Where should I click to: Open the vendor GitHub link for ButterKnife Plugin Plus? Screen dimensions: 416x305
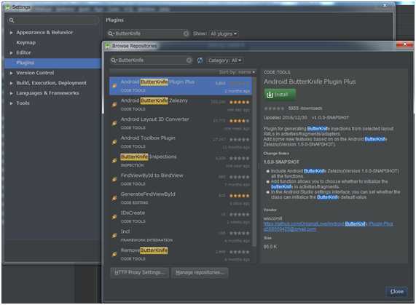click(329, 224)
